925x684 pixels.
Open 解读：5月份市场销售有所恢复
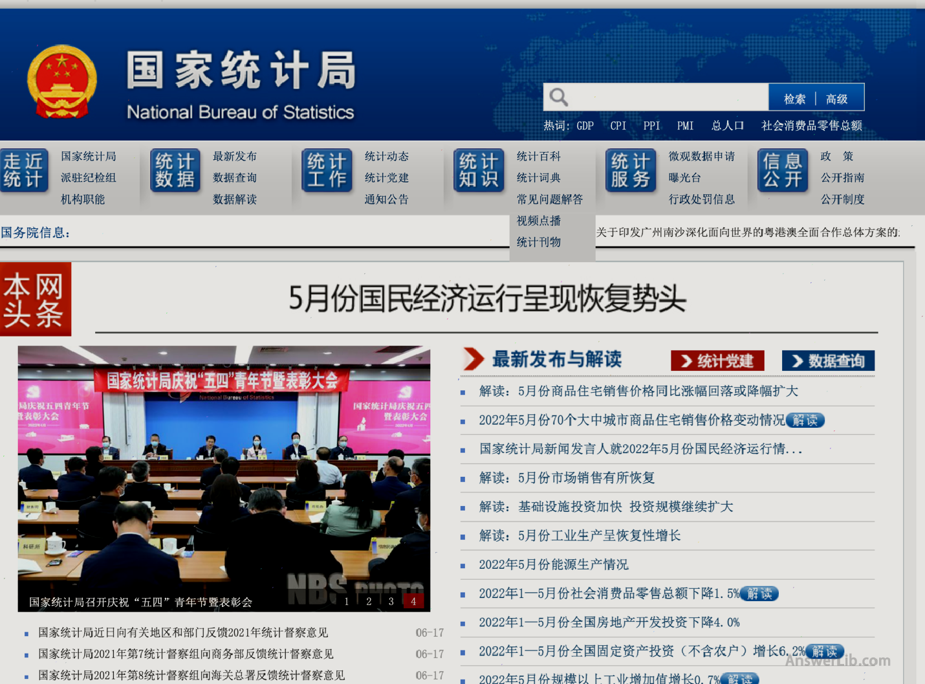pyautogui.click(x=567, y=478)
